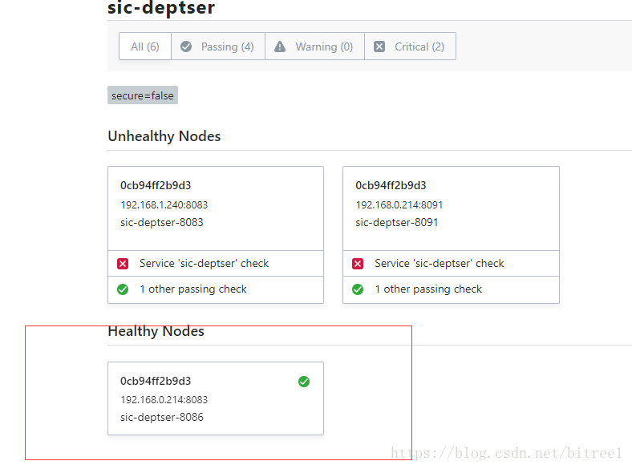This screenshot has width=632, height=469.
Task: Click green healthy icon on sic-deptser-8086 card
Action: (304, 381)
